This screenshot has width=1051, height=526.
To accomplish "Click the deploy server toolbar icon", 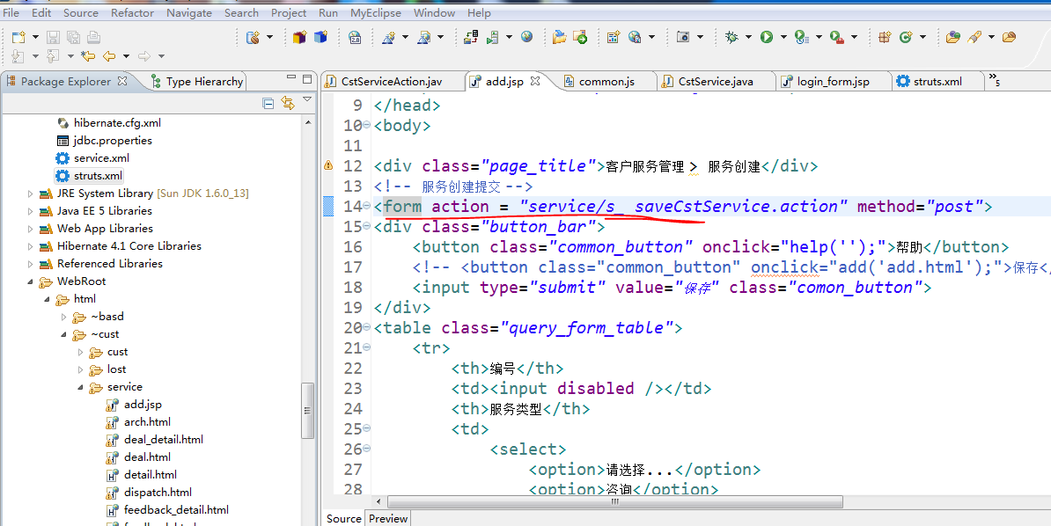I will 471,37.
